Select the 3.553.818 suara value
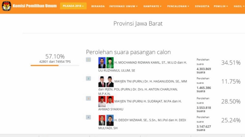Viewport: 245px width, 137px height. coord(204,109)
